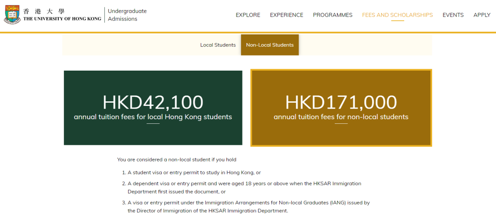Click 'You are considered a non-local student' sentence

pyautogui.click(x=176, y=160)
